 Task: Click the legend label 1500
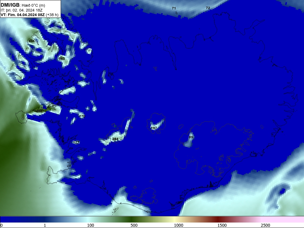[222, 225]
